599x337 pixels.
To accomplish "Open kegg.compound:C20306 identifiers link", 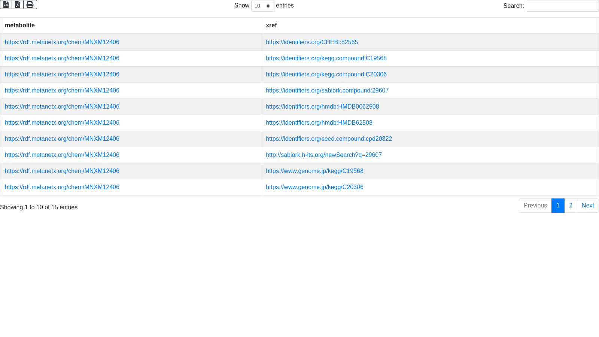I will click(x=326, y=75).
